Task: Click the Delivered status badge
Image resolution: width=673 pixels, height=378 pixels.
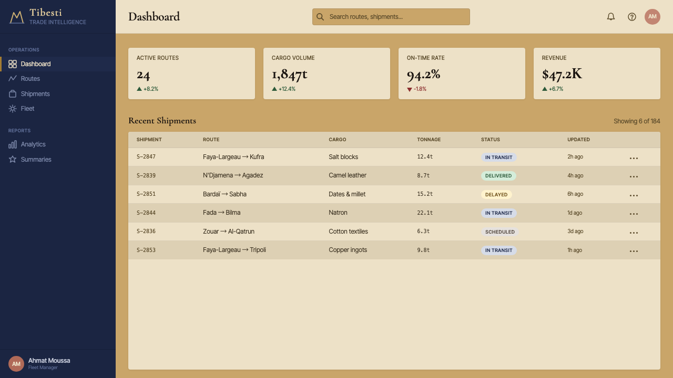Action: coord(498,176)
